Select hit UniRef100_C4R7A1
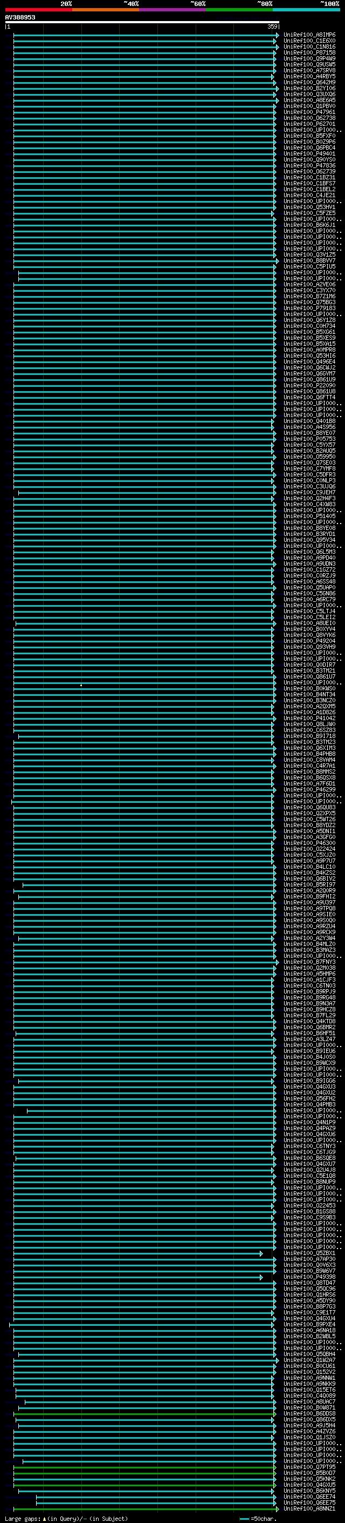The image size is (345, 1523). click(x=309, y=766)
